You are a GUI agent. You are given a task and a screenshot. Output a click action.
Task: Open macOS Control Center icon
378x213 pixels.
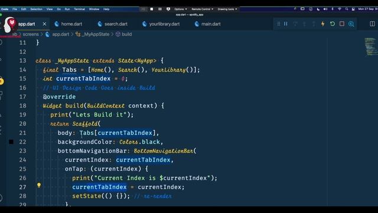tap(353, 9)
